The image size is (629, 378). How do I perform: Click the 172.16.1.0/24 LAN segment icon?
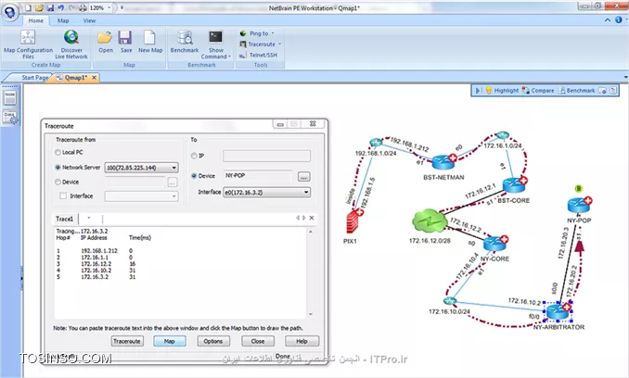pyautogui.click(x=503, y=135)
